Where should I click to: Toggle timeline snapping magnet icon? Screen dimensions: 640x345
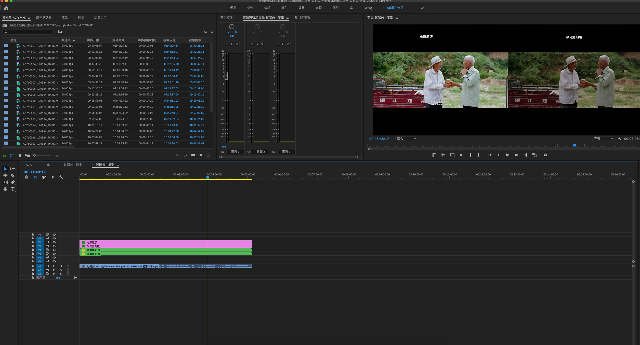(x=35, y=177)
